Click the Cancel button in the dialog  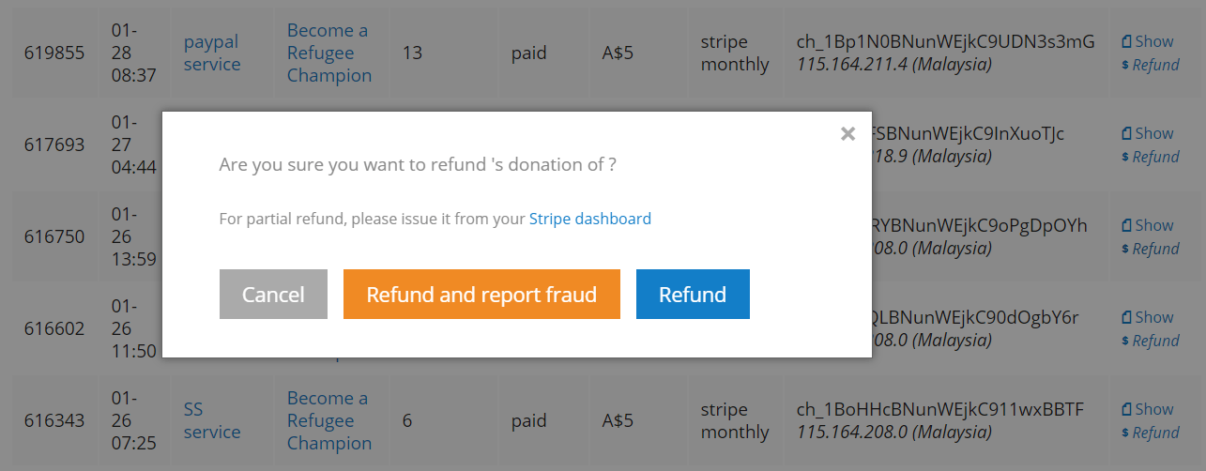point(273,295)
